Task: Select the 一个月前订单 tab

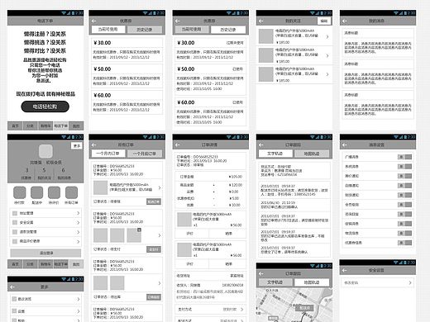Action: click(x=145, y=154)
